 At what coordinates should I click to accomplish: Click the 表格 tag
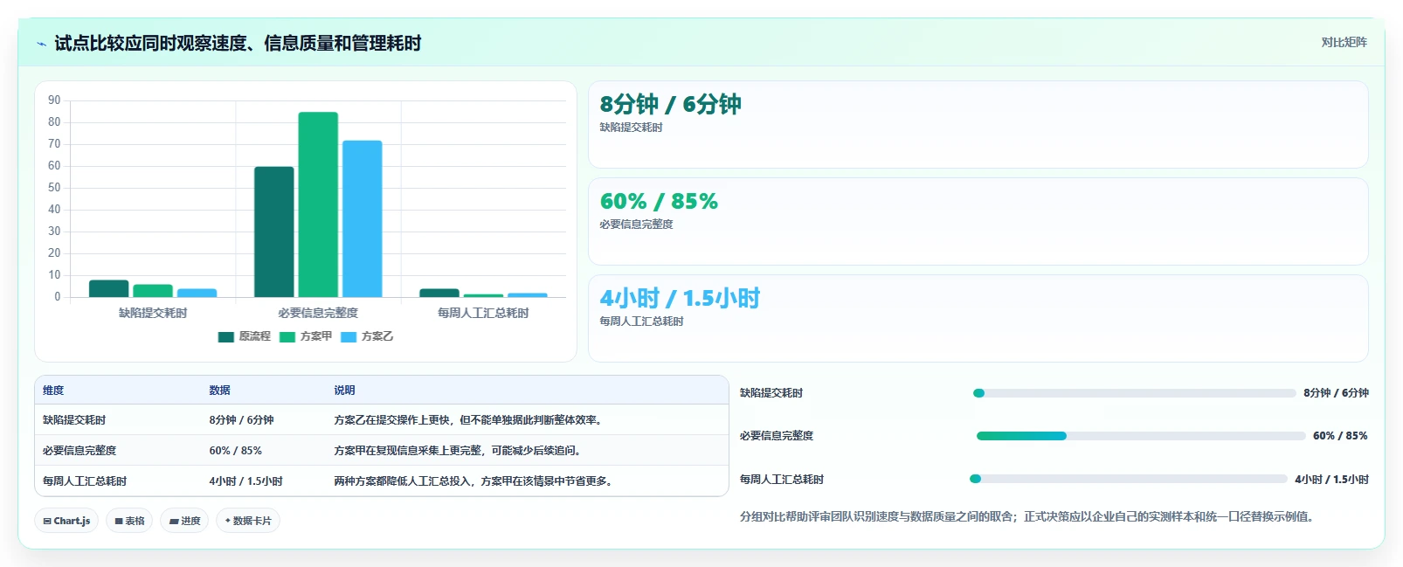pyautogui.click(x=129, y=521)
